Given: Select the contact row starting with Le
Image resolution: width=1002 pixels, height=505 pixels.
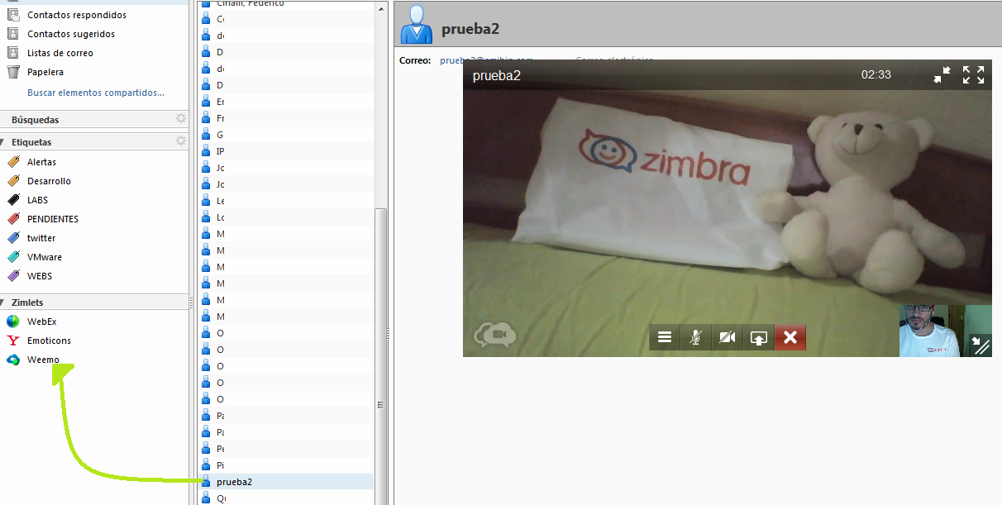Looking at the screenshot, I should click(x=286, y=201).
